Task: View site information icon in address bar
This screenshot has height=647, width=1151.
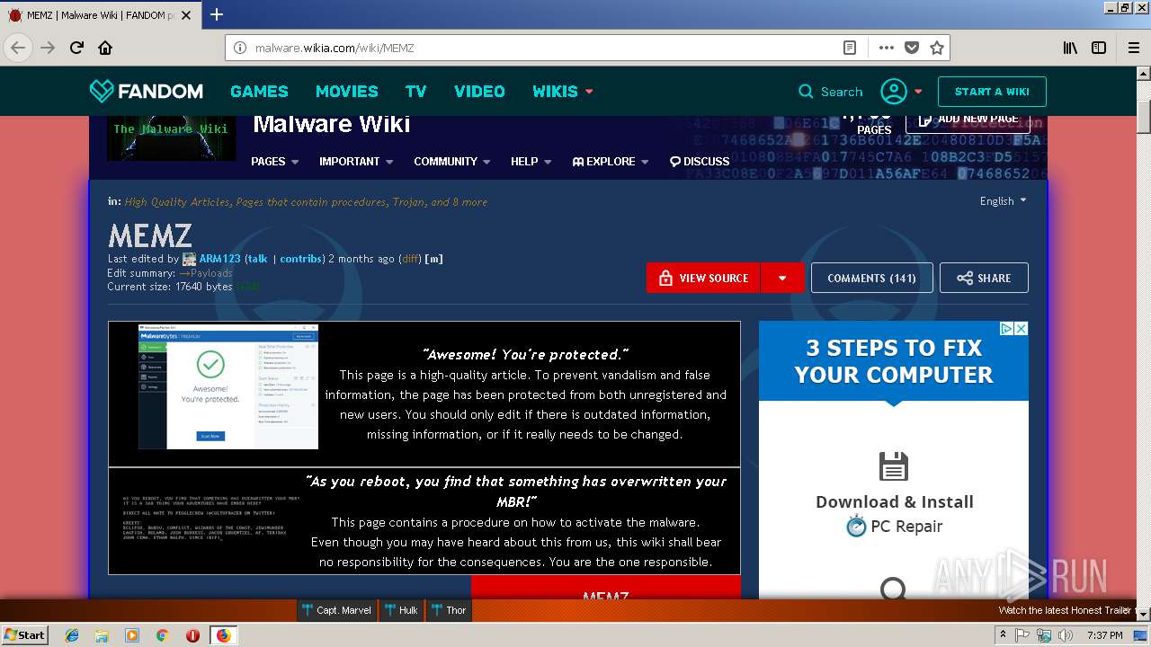Action: 240,48
